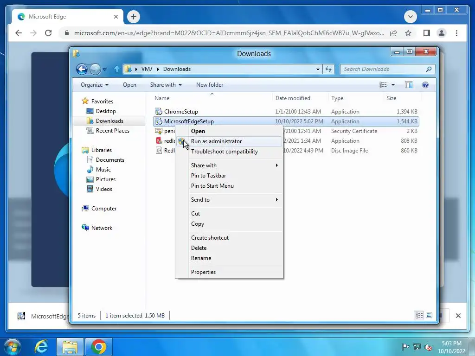The width and height of the screenshot is (475, 356).
Task: Switch to details view icon in status bar
Action: click(419, 315)
